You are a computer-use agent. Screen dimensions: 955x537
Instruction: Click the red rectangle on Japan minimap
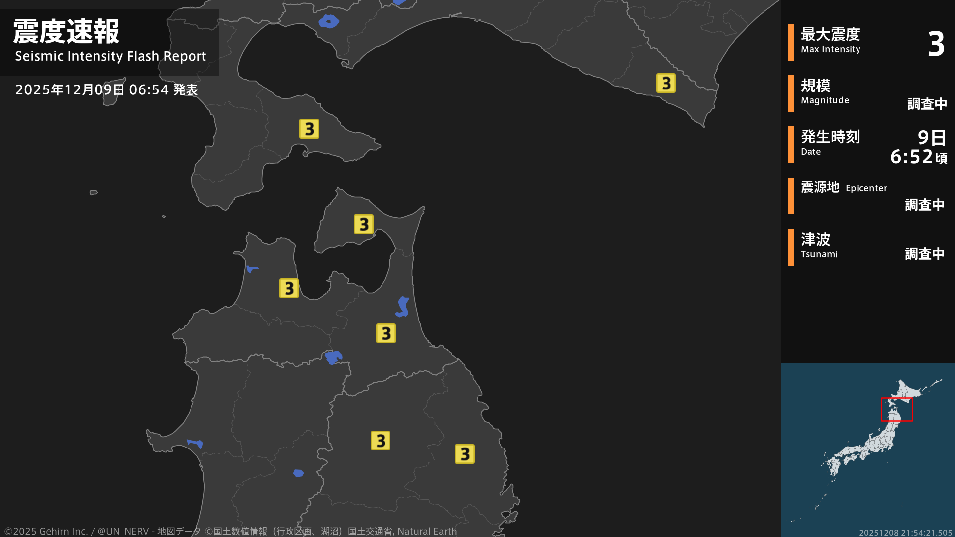pyautogui.click(x=896, y=409)
